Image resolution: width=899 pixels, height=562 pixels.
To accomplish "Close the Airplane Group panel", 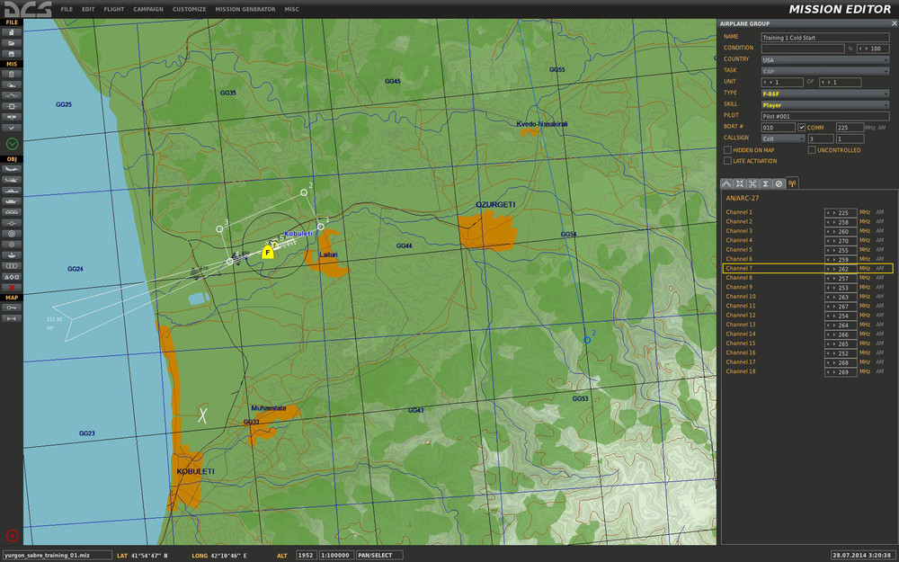I will tap(894, 23).
